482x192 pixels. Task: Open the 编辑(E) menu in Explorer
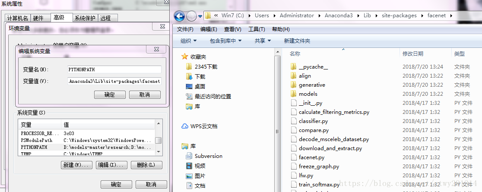click(x=209, y=29)
